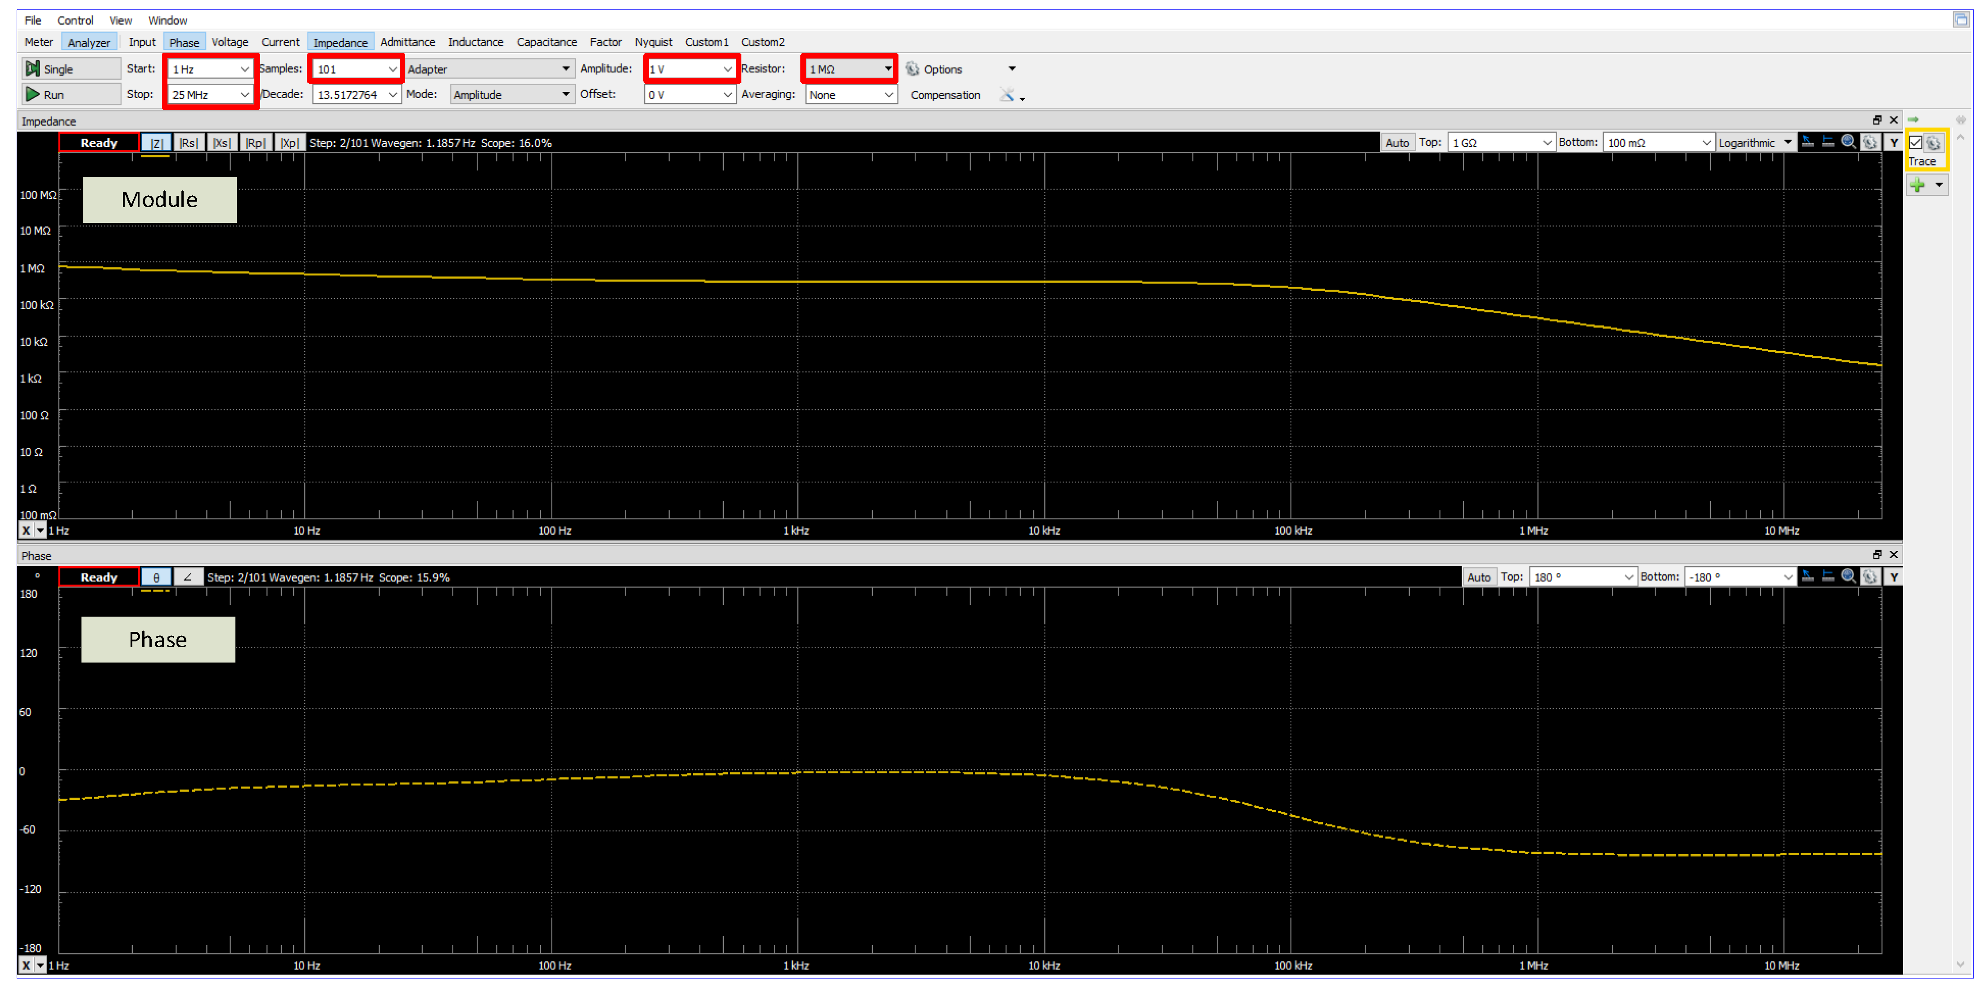Image resolution: width=1986 pixels, height=992 pixels.
Task: Toggle the Trace visibility checkbox
Action: point(1916,143)
